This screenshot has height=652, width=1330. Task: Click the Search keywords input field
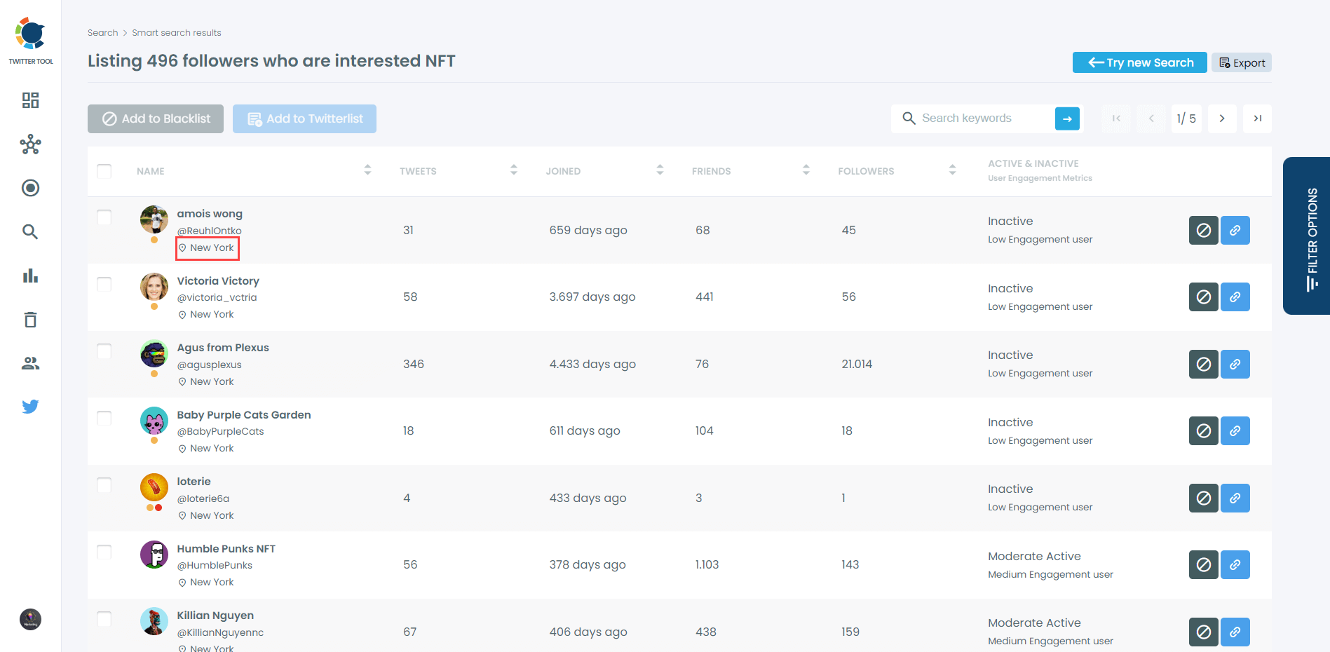pyautogui.click(x=982, y=118)
